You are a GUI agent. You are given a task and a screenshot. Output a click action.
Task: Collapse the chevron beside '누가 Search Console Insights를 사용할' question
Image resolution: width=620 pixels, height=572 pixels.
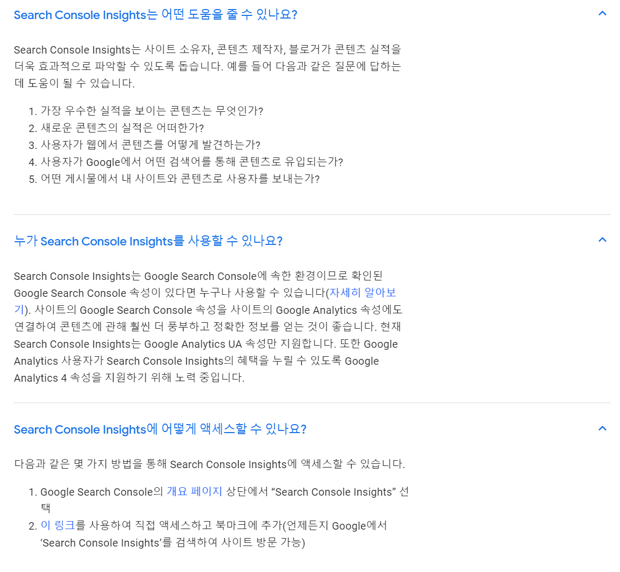pyautogui.click(x=602, y=240)
